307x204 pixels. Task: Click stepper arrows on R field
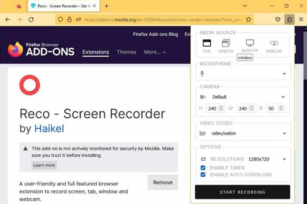click(x=281, y=108)
